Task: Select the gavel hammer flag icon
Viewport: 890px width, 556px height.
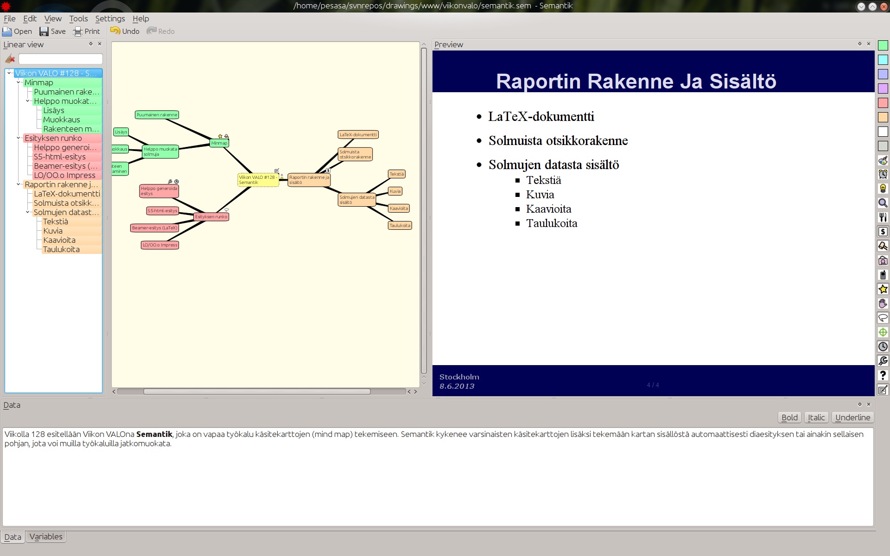Action: pyautogui.click(x=883, y=246)
